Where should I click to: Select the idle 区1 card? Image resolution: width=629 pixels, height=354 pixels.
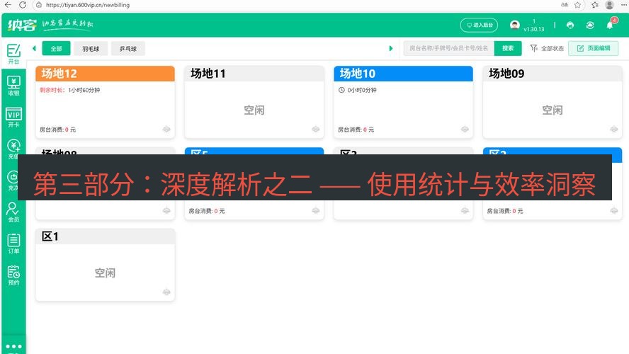pyautogui.click(x=105, y=265)
